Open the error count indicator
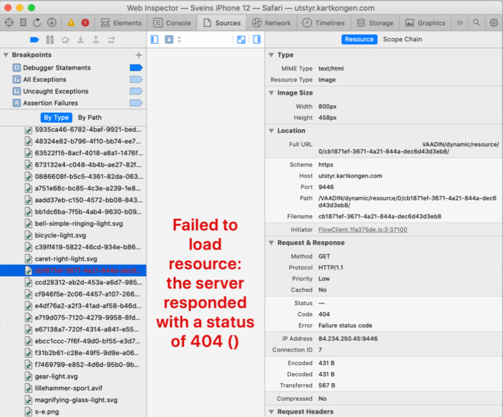503x417 pixels. [x=86, y=22]
